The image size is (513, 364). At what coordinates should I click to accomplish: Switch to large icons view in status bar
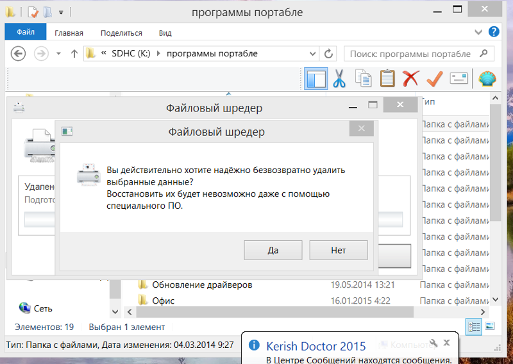(x=490, y=326)
